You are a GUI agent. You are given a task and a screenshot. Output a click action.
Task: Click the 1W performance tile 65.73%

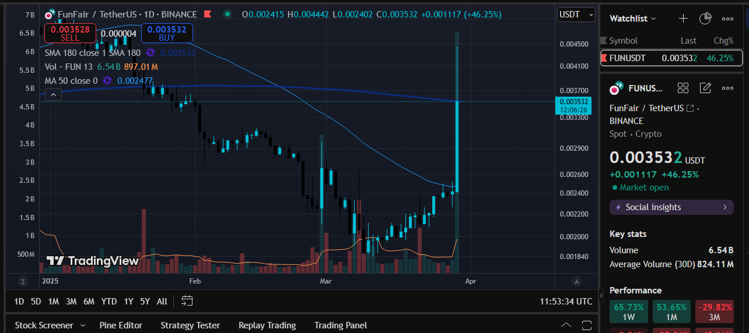point(629,311)
